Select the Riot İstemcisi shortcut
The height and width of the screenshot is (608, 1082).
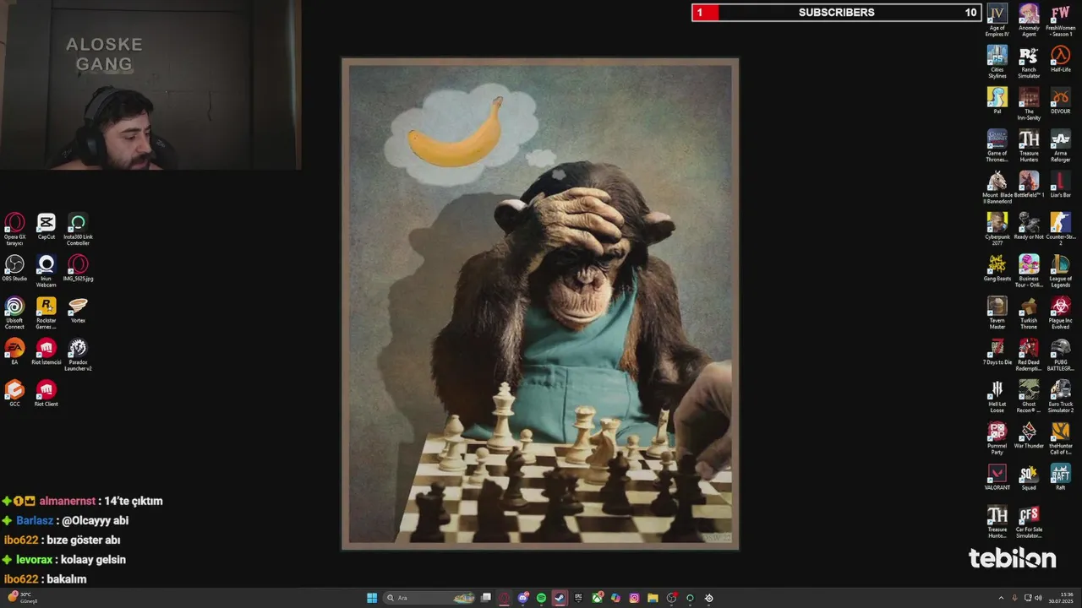point(46,352)
